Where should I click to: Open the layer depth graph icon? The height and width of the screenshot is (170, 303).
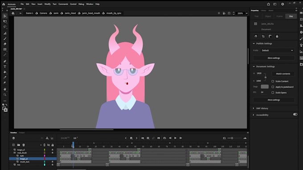[x=52, y=138]
